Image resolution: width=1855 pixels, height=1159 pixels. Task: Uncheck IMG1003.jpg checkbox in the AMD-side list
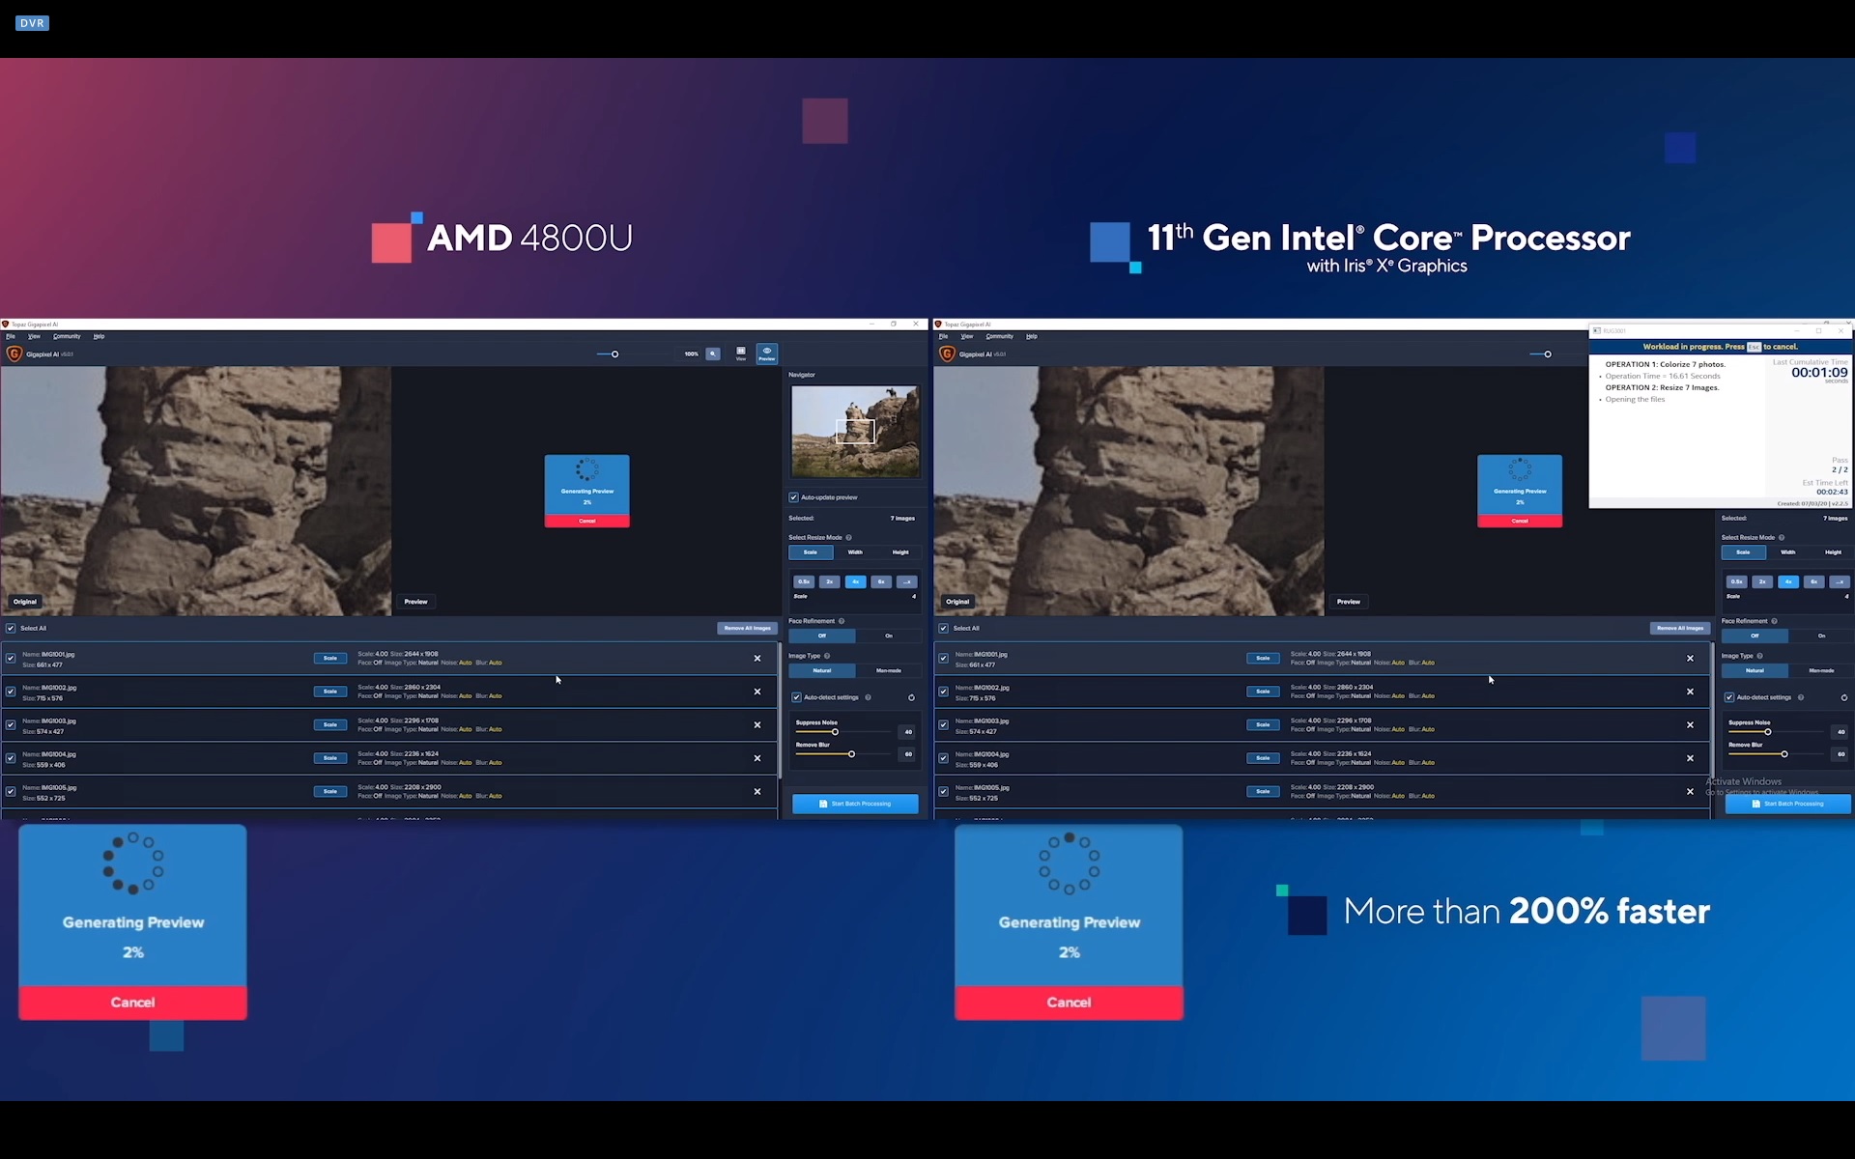pos(11,724)
